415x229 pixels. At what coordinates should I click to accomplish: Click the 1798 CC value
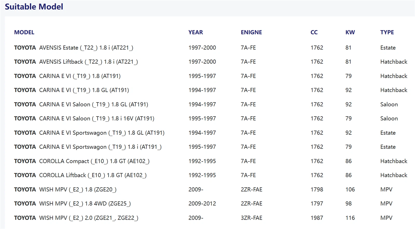[317, 190]
